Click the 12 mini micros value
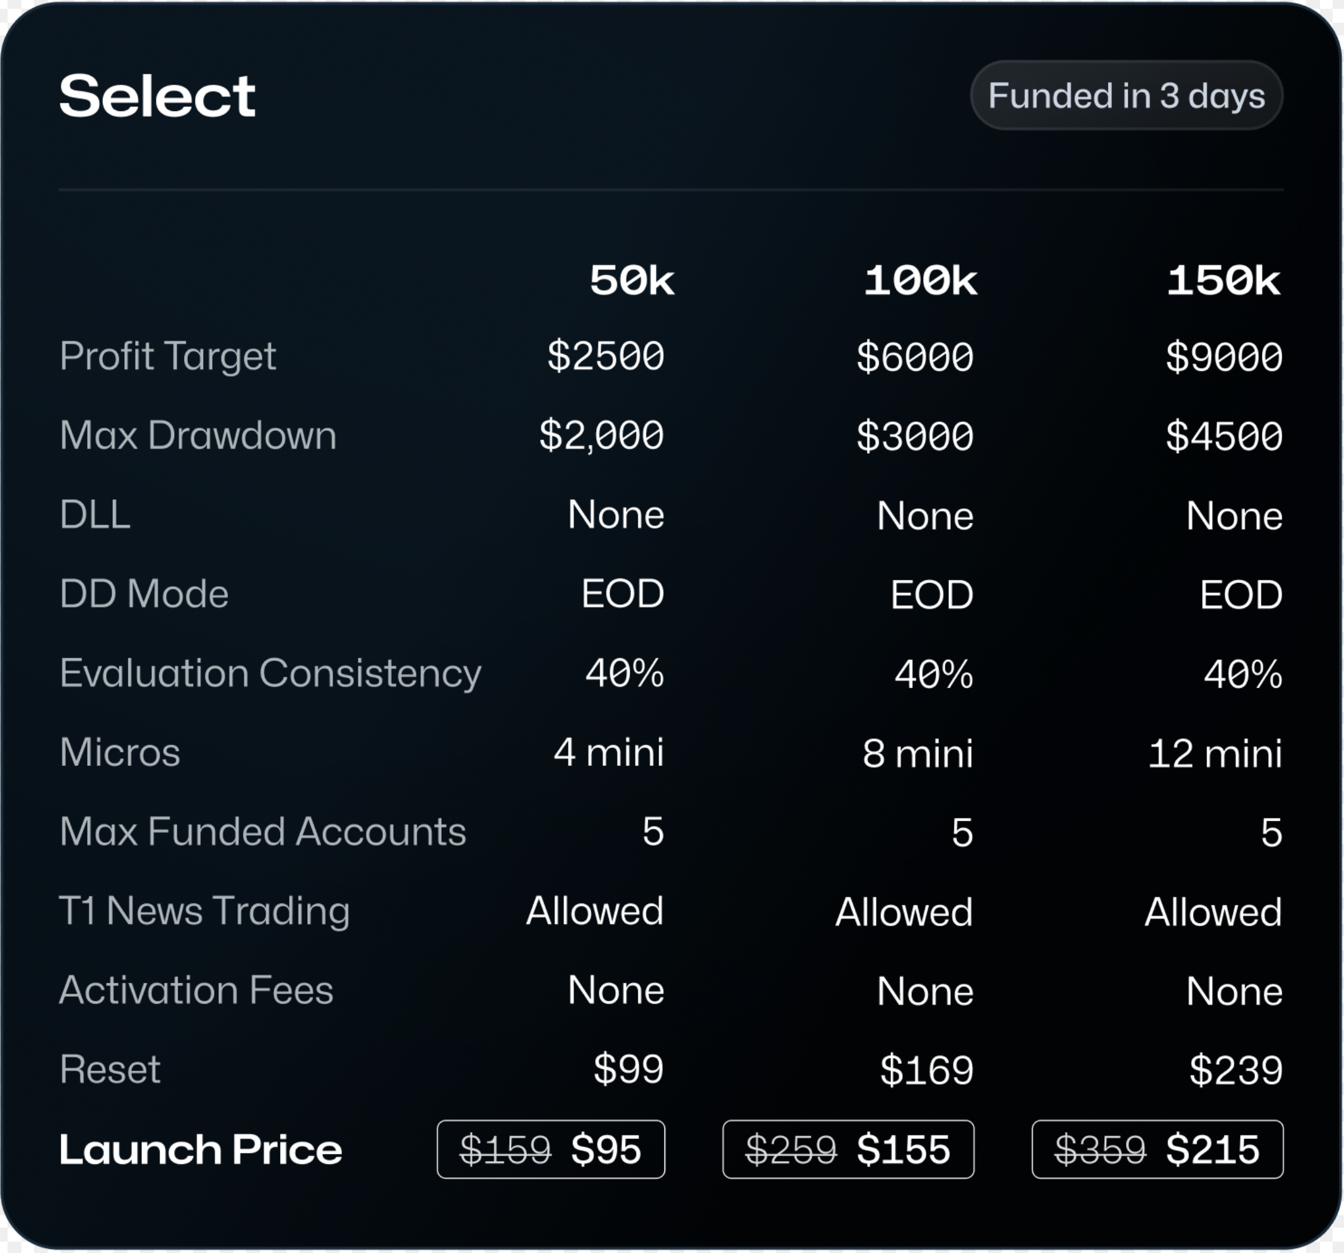Screen dimensions: 1344x1253 pyautogui.click(x=1215, y=753)
